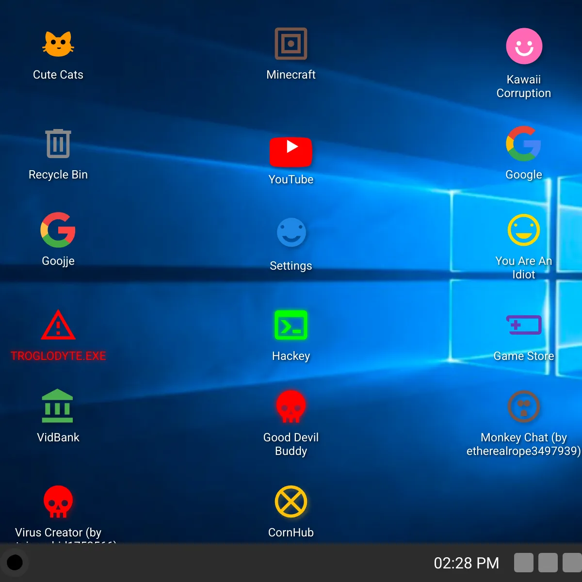The image size is (582, 582).
Task: Click the red TROGLODYTE.EXE warning icon
Action: click(58, 325)
